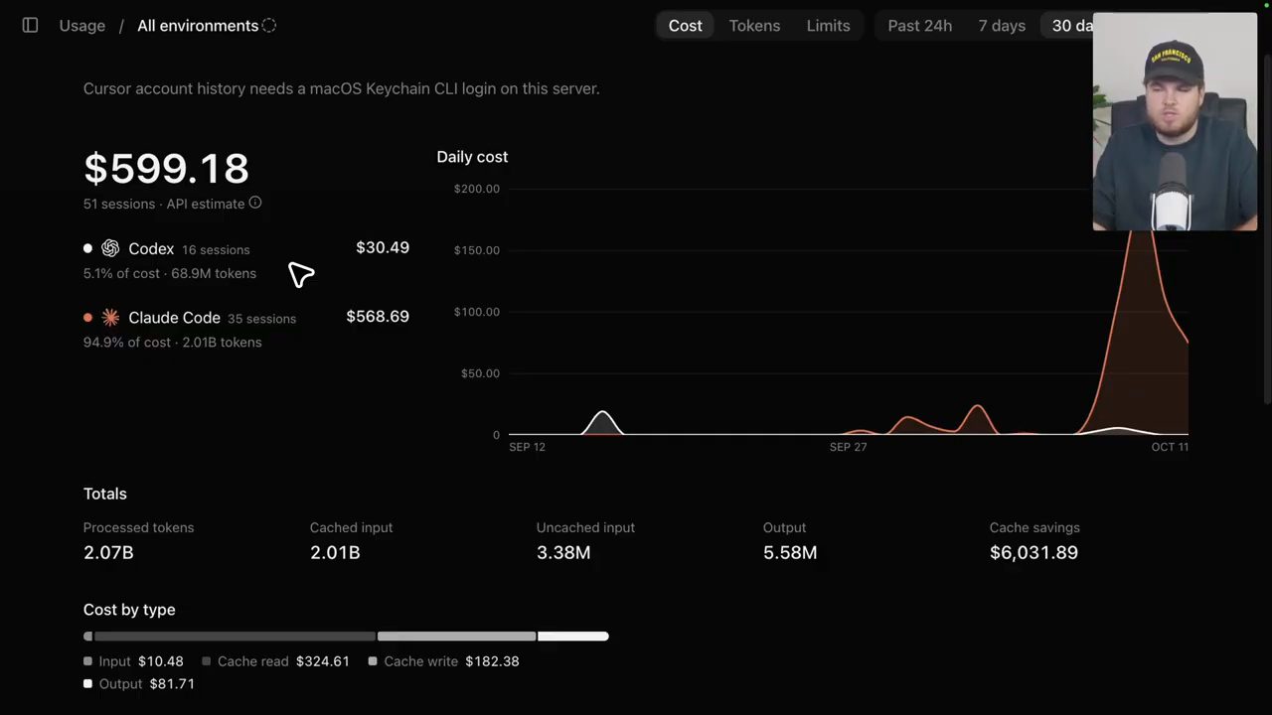Screen dimensions: 1272x715
Task: Click the $30.49 Codex cost value
Action: point(383,247)
